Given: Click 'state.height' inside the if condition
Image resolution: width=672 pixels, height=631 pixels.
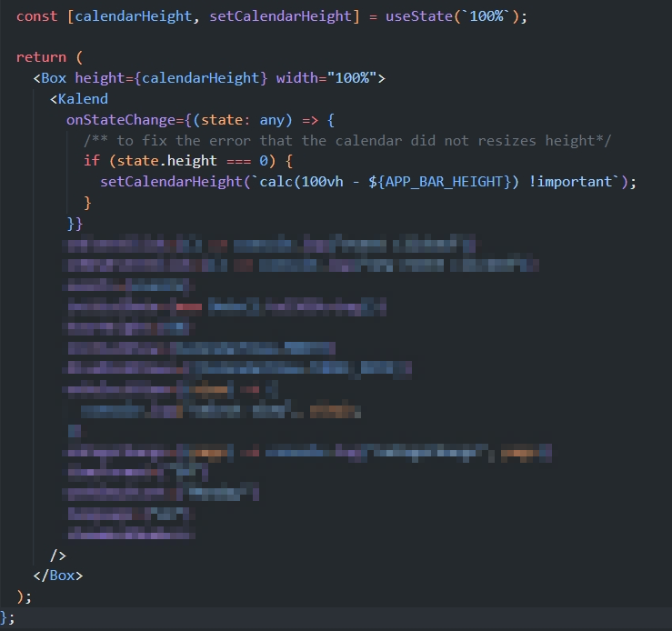Looking at the screenshot, I should [166, 161].
